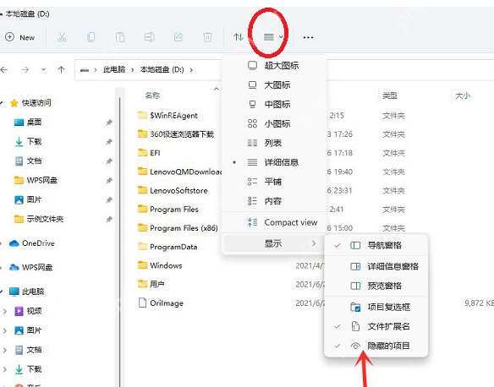Click the Copy icon in the toolbar

[91, 37]
